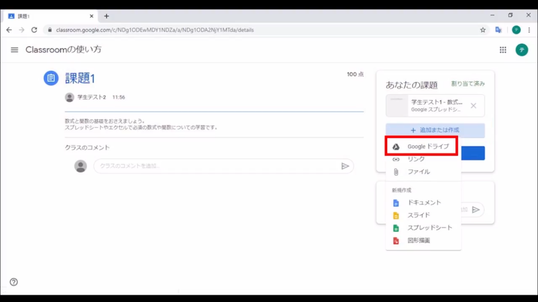Create a new スライド
The image size is (538, 302).
[x=423, y=215]
